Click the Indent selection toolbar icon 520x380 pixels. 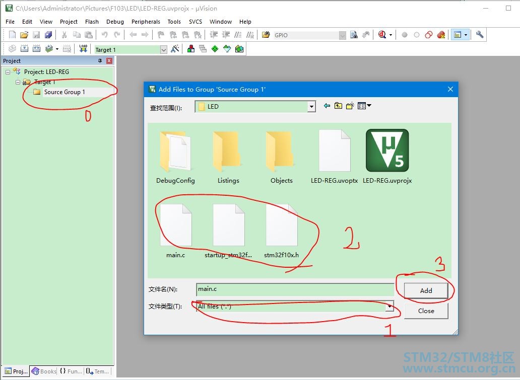[x=214, y=34]
